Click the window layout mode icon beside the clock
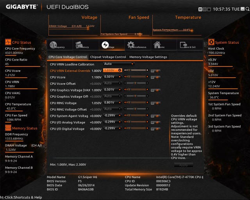The height and width of the screenshot is (200, 250). [x=209, y=9]
